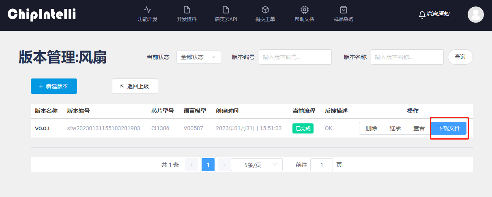
Task: Go back with 返回上级 button
Action: pos(135,86)
